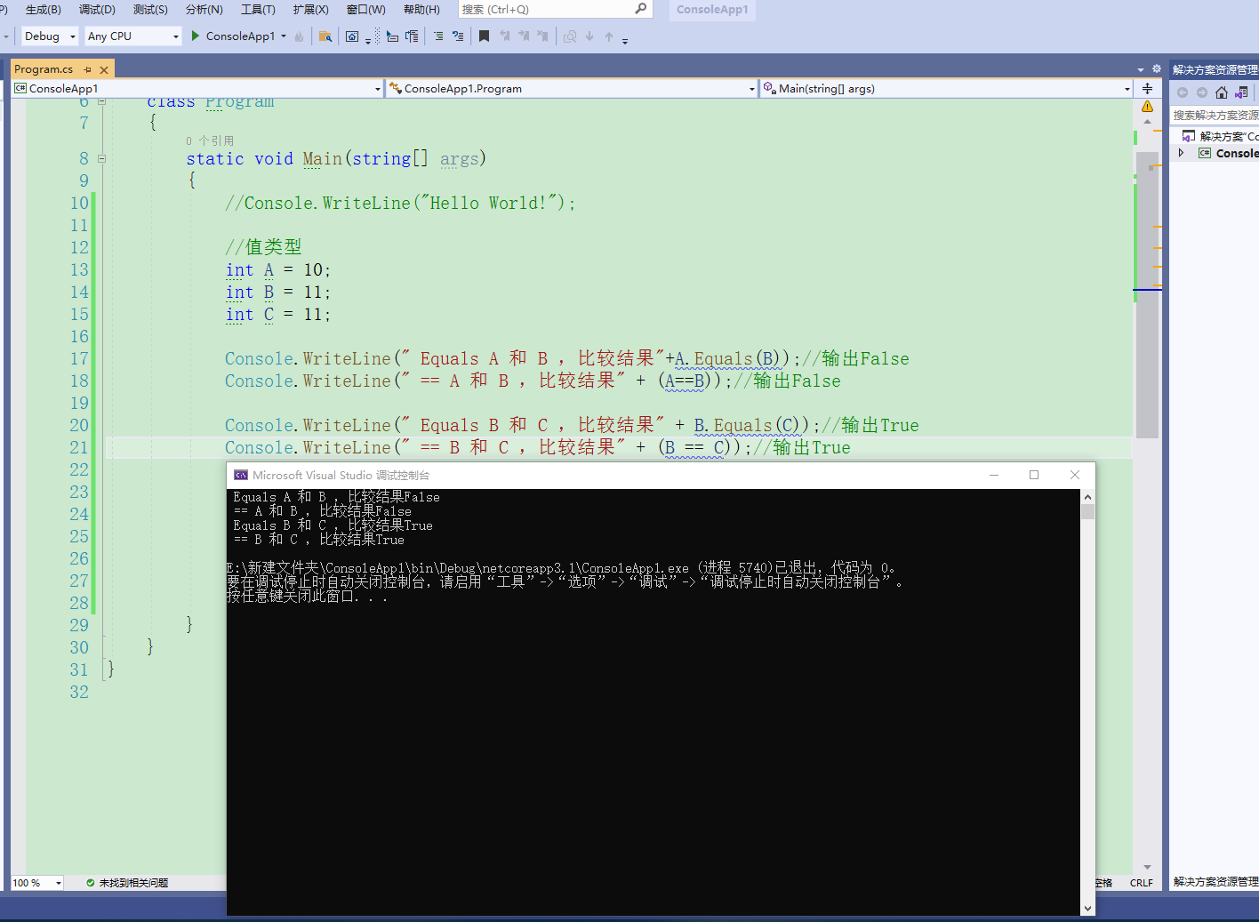Image resolution: width=1259 pixels, height=922 pixels.
Task: Close the Microsoft Visual Studio debug console
Action: coord(1075,475)
